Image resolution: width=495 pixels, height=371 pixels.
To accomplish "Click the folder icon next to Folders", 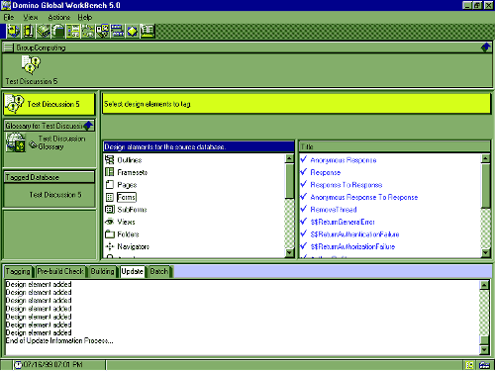I will point(109,234).
